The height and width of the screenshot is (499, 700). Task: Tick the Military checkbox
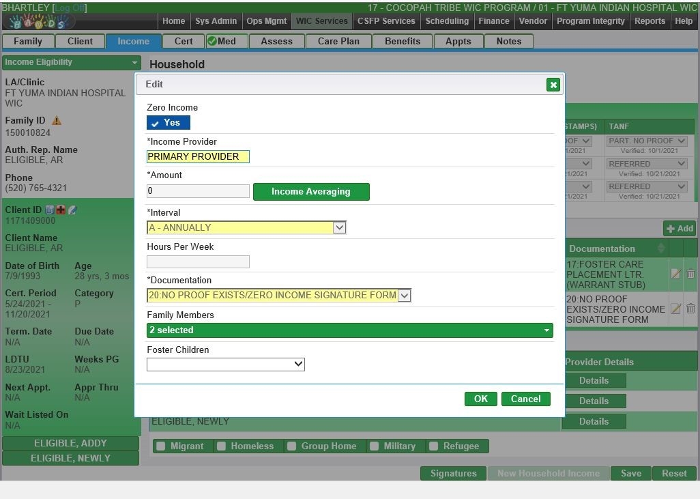[375, 446]
